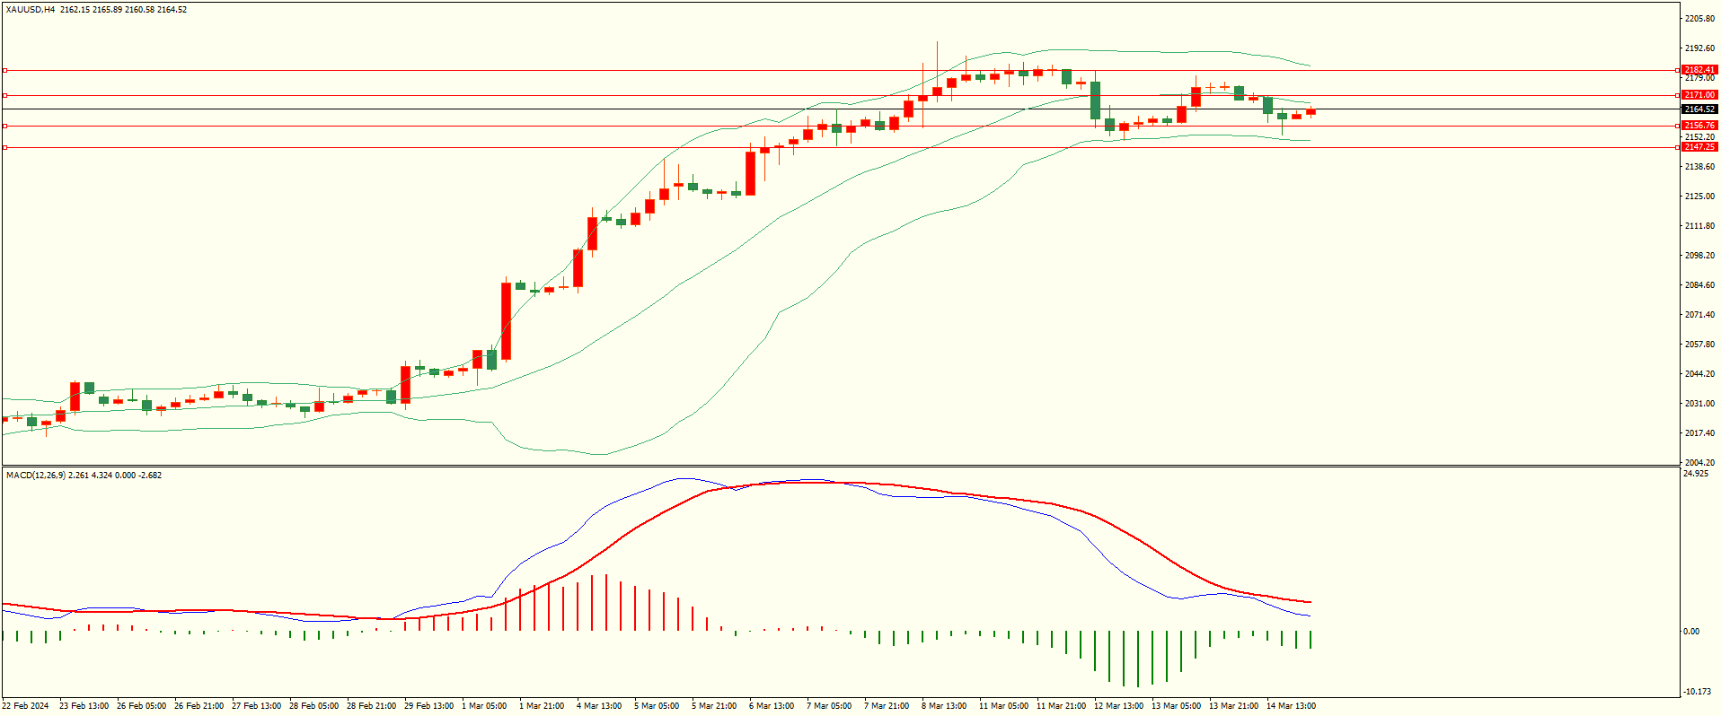Click the 24.925 MACD scale value
The height and width of the screenshot is (716, 1721).
[x=1696, y=474]
